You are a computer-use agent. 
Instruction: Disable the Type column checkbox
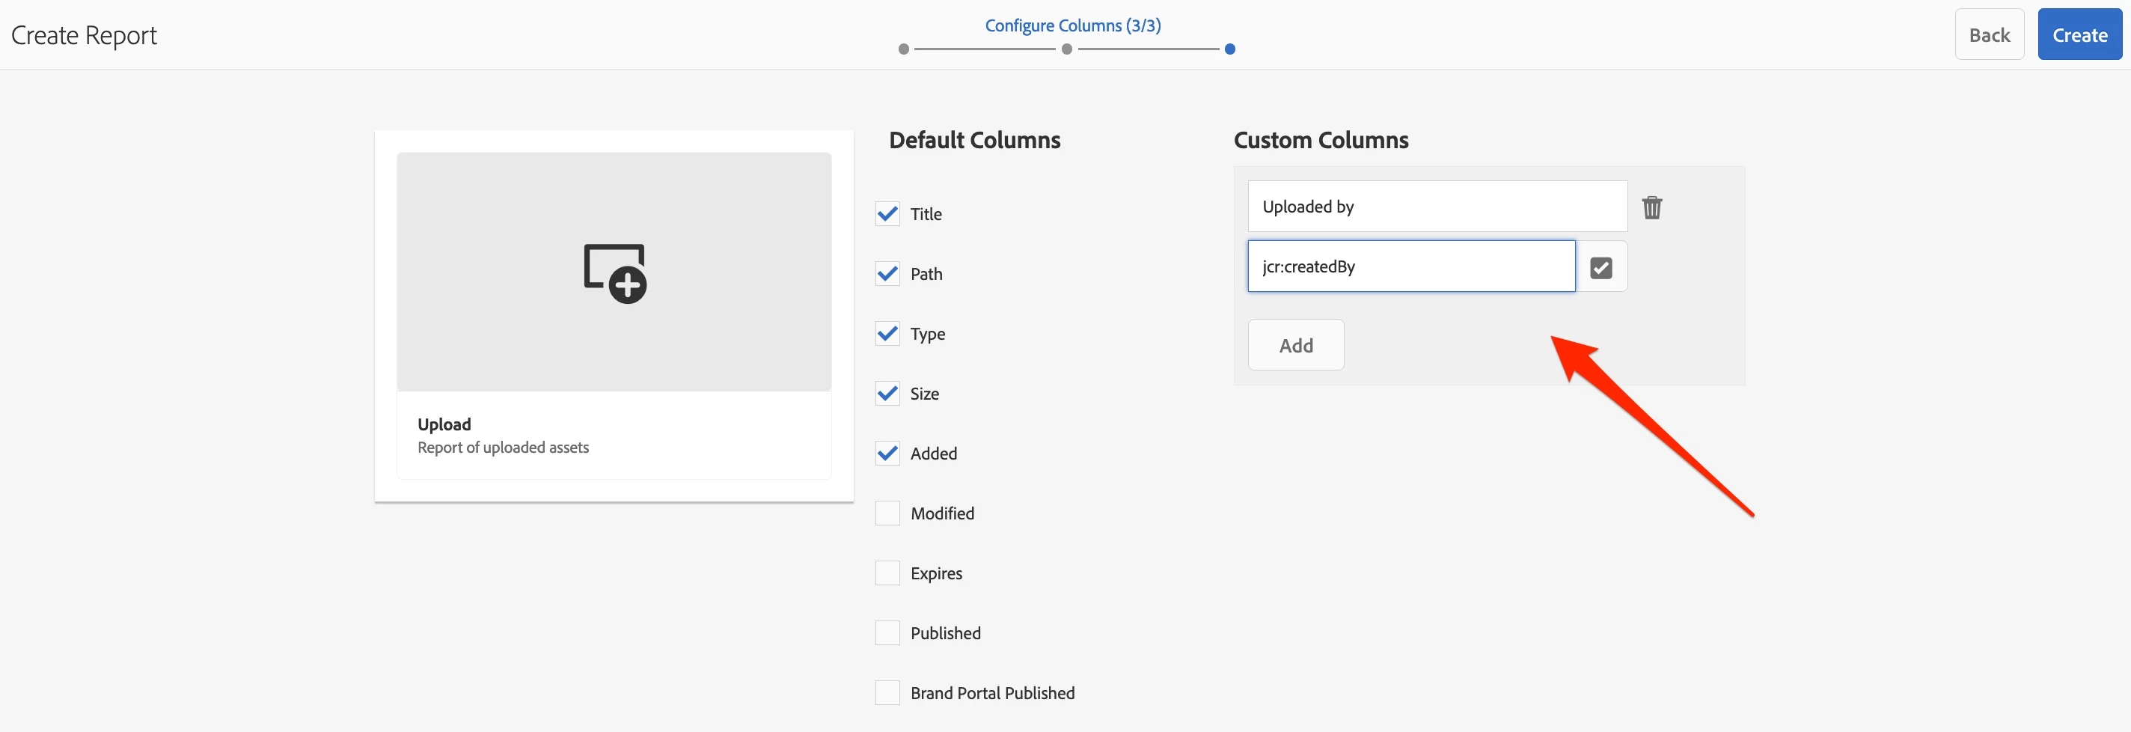[887, 334]
